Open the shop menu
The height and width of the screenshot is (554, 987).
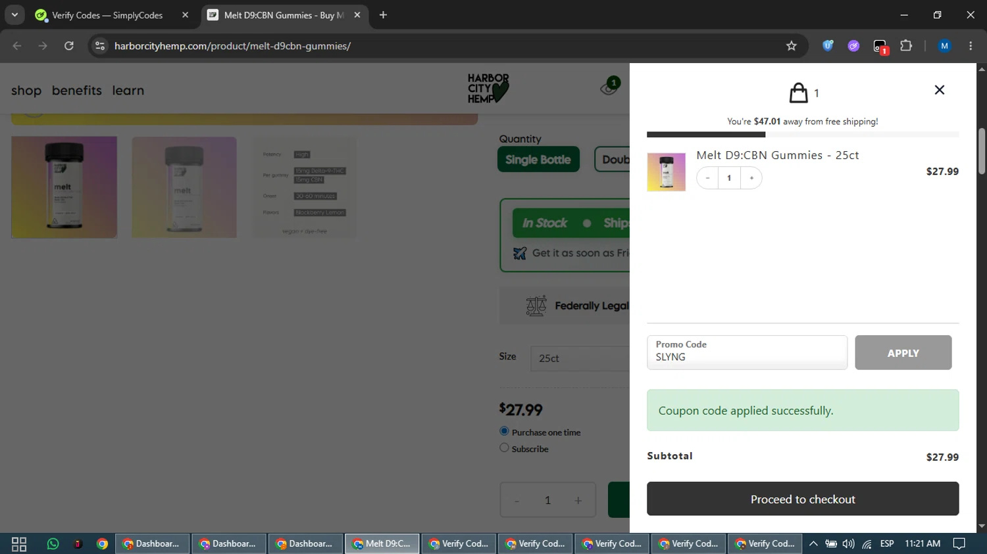click(x=26, y=91)
